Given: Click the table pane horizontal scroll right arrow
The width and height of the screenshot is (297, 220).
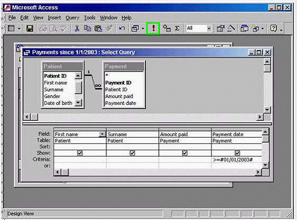Looking at the screenshot, I should [x=260, y=117].
